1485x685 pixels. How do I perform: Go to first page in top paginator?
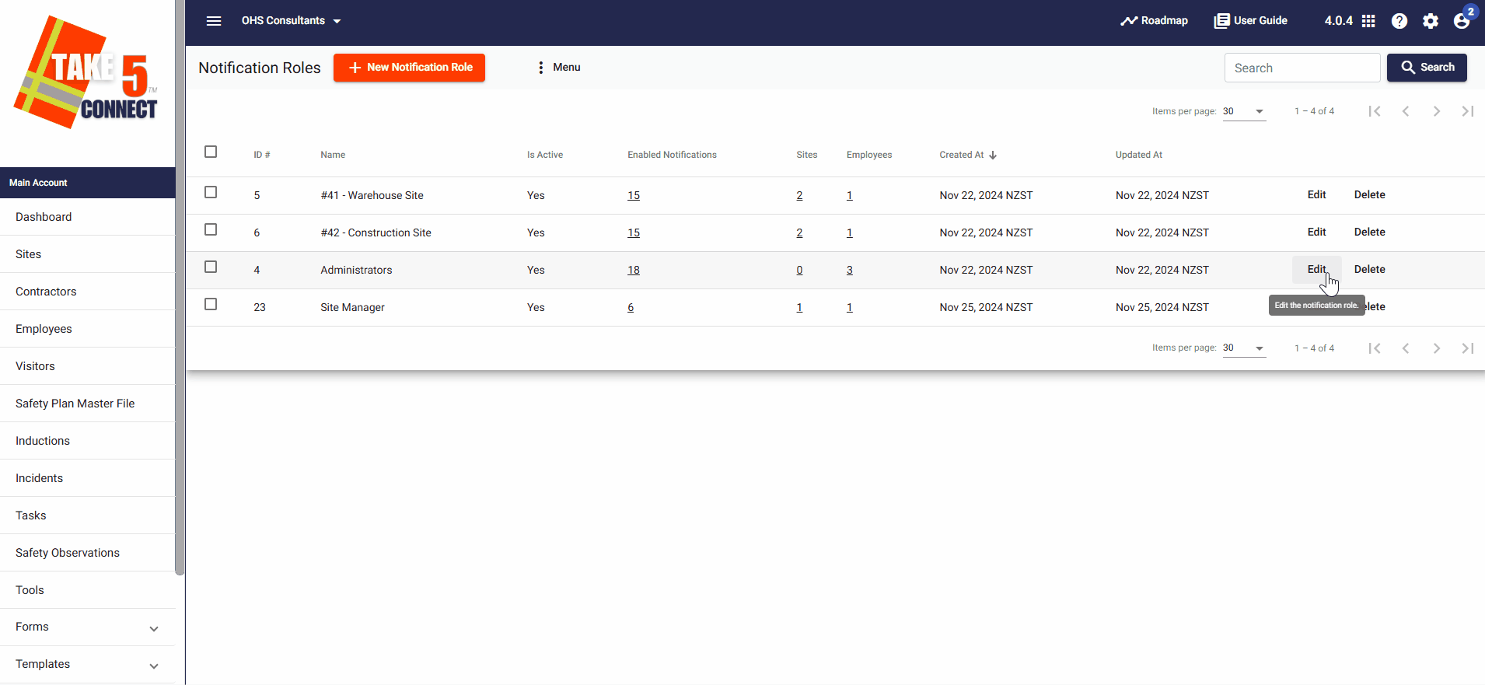[x=1375, y=111]
